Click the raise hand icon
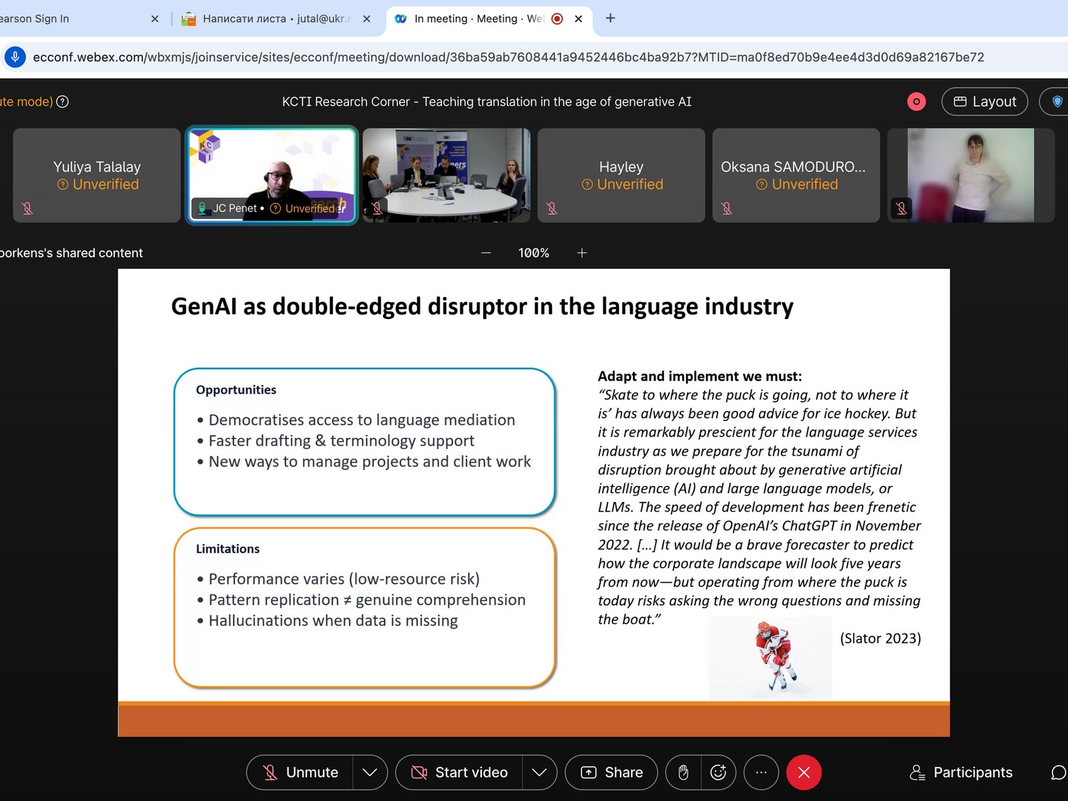The width and height of the screenshot is (1068, 801). pos(683,772)
